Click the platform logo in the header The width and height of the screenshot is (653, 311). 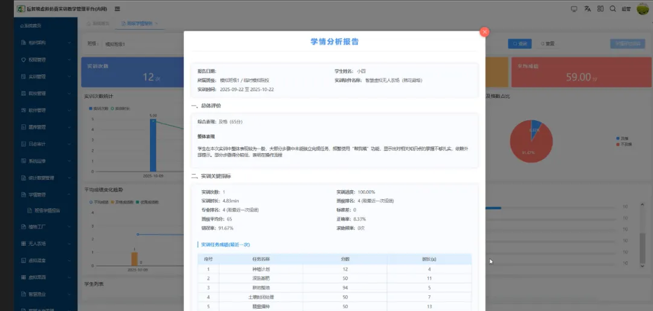(x=21, y=8)
